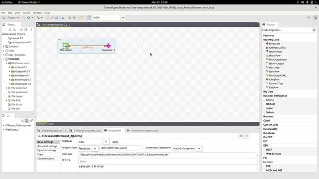Close the Job variaspestanas 0.1 editor tab
This screenshot has height=179, width=319.
[x=69, y=25]
